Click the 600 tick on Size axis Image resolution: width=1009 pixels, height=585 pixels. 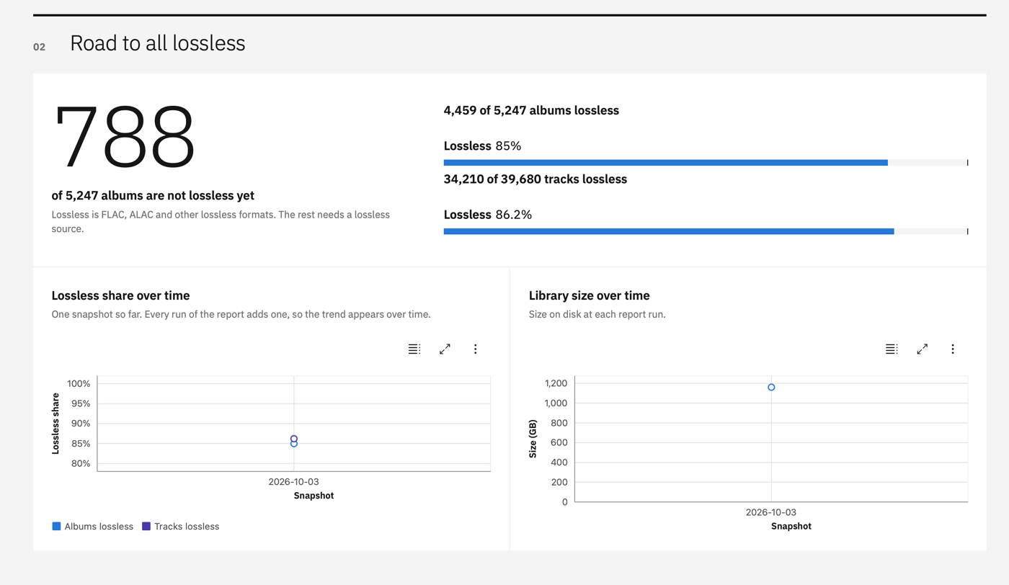point(559,442)
